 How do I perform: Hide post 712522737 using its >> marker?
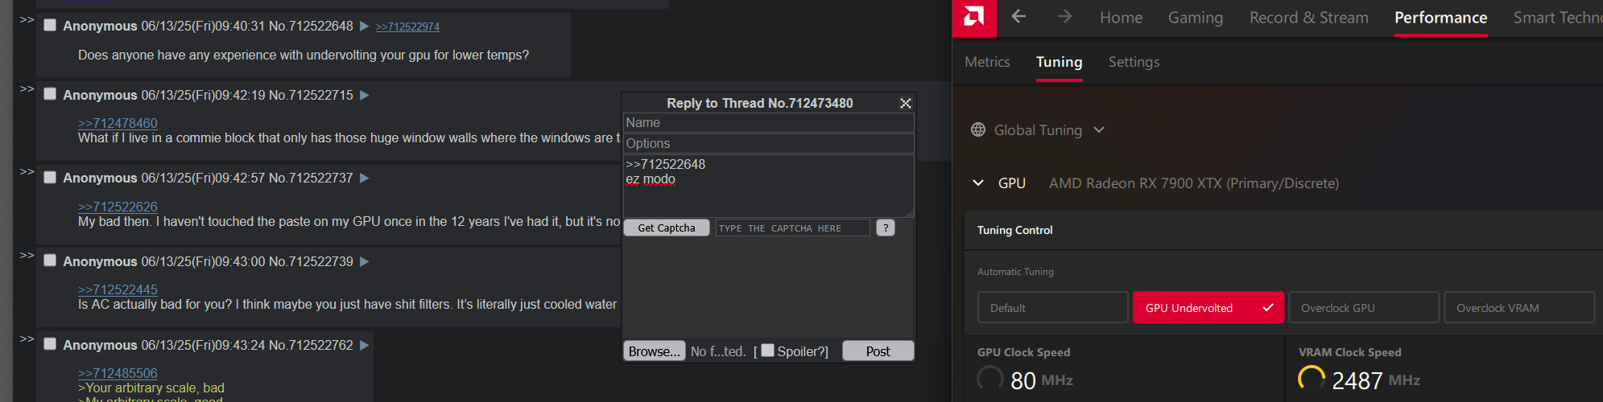coord(27,172)
